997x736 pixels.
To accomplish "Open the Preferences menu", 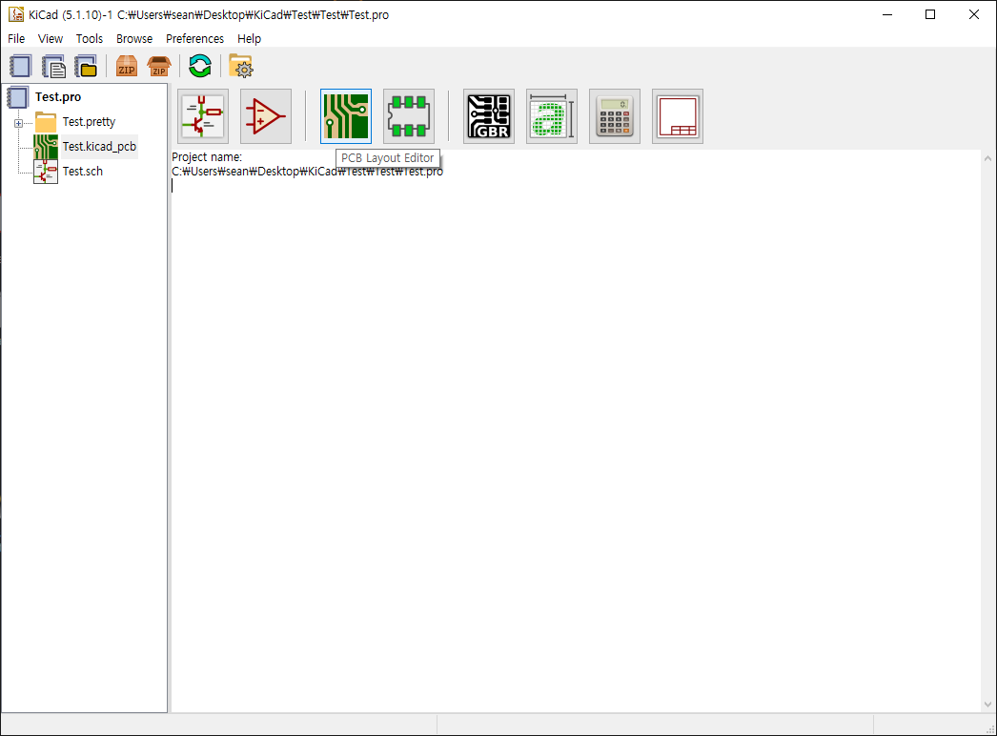I will pyautogui.click(x=194, y=39).
